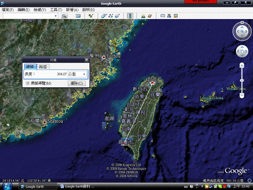Click the cursor coordinates readout in status bar
The height and width of the screenshot is (190, 253).
(x=27, y=181)
